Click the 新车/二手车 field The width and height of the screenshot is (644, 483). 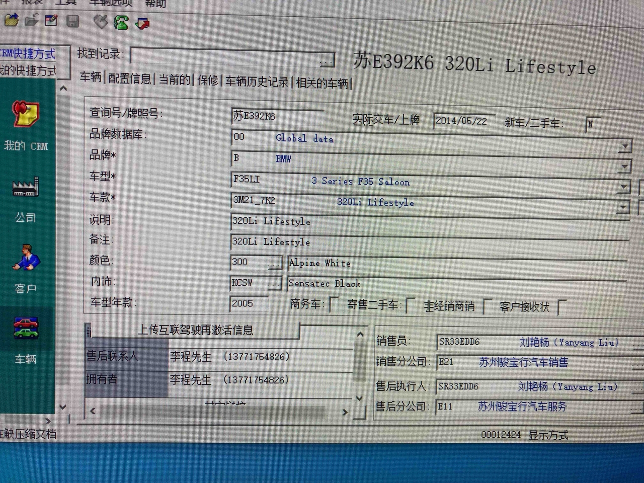[x=593, y=124]
